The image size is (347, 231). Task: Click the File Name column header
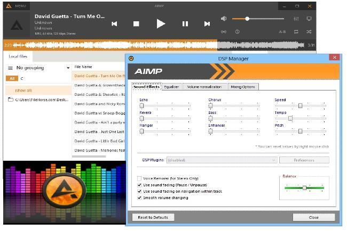click(83, 67)
